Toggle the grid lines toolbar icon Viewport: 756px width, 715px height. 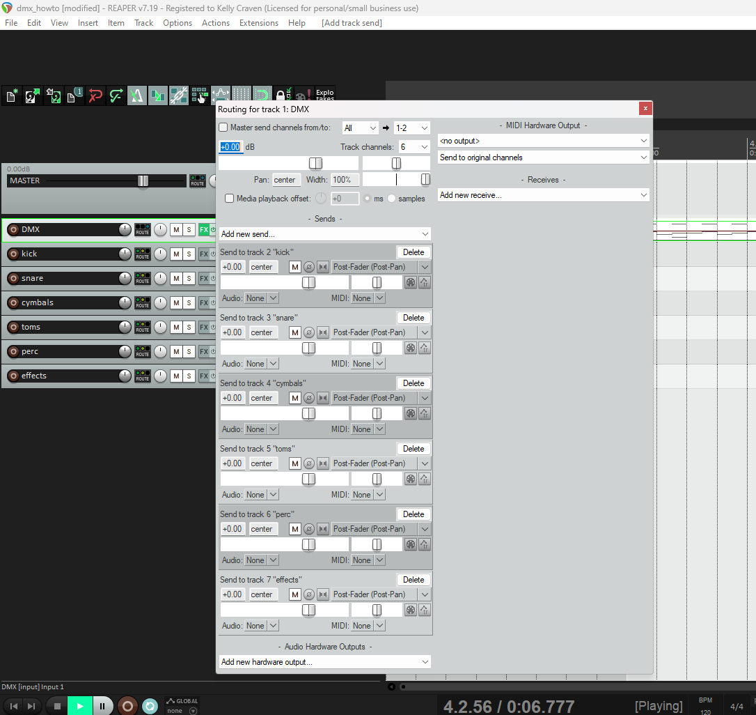241,93
